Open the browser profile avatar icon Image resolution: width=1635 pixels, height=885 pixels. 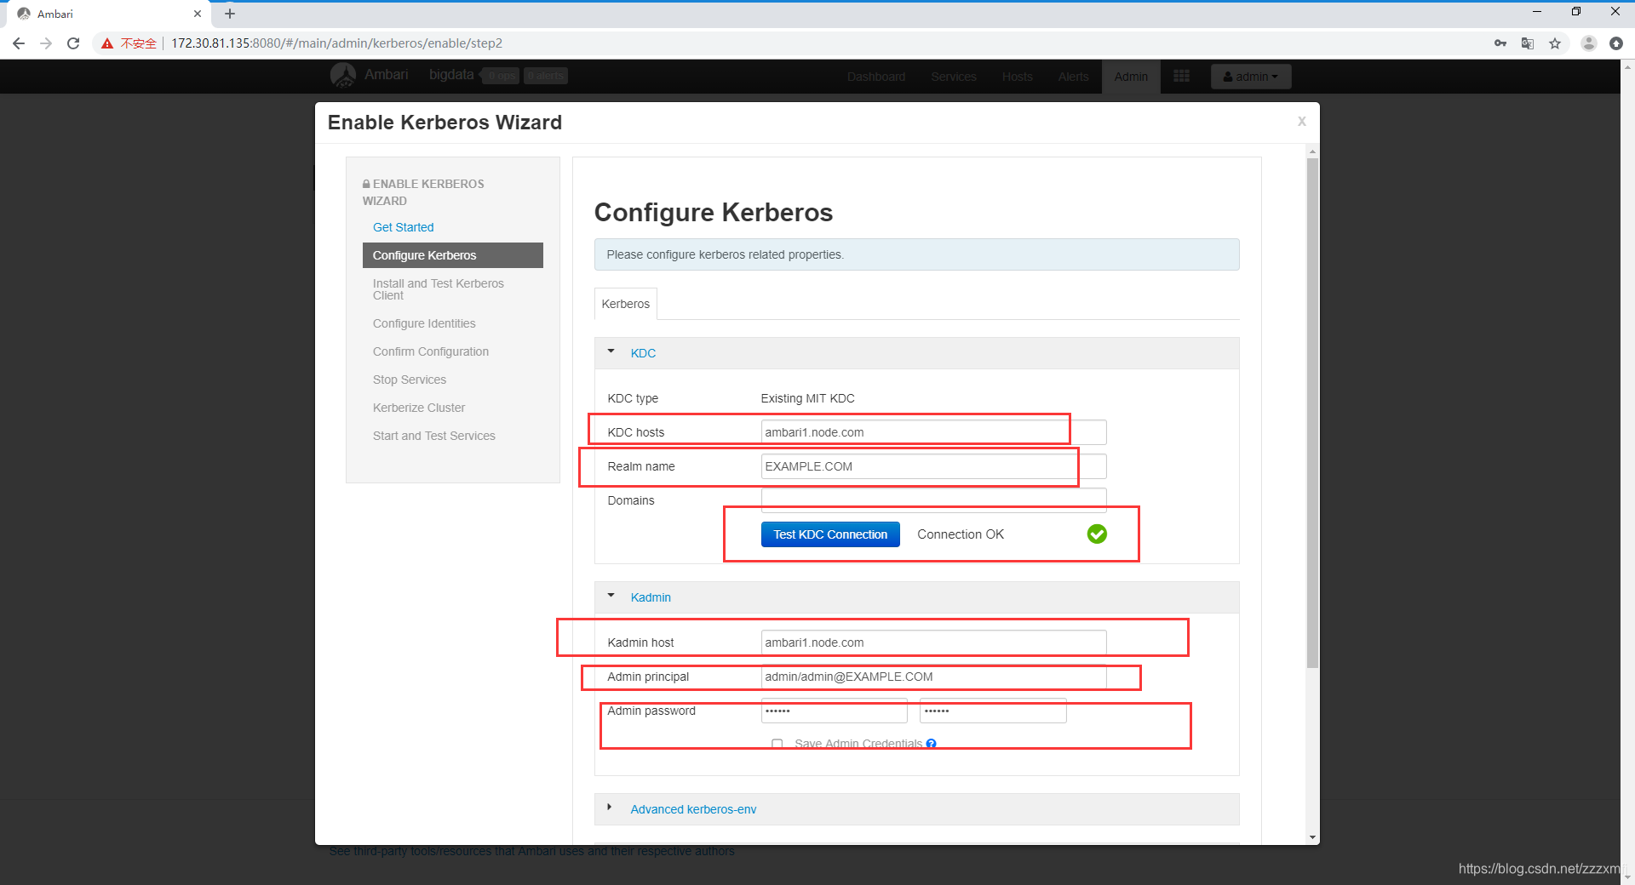(x=1588, y=43)
